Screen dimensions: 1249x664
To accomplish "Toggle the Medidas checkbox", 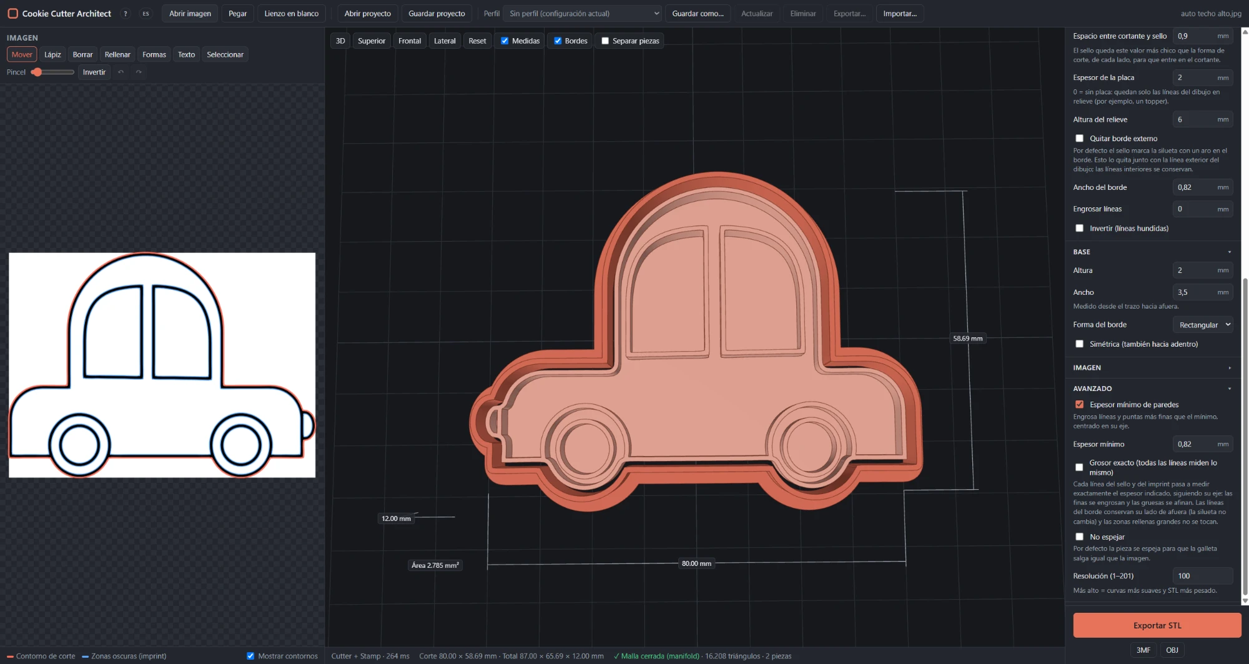I will click(505, 41).
